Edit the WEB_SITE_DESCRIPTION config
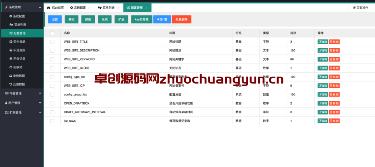 pos(323,50)
